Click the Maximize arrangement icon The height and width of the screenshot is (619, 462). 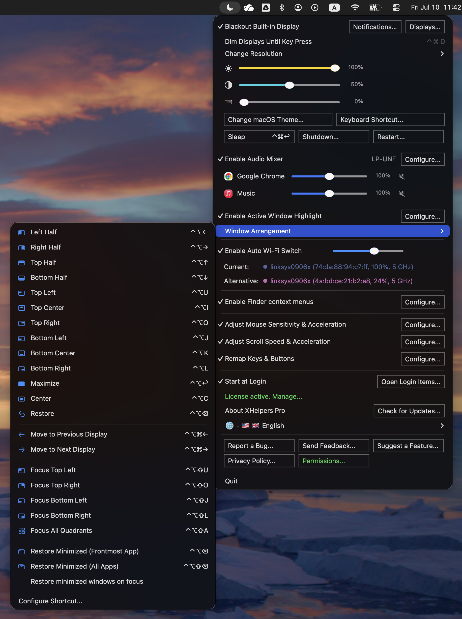[x=21, y=383]
